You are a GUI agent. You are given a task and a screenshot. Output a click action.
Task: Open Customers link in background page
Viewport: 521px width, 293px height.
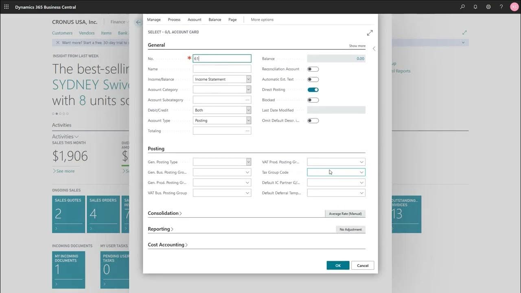62,33
